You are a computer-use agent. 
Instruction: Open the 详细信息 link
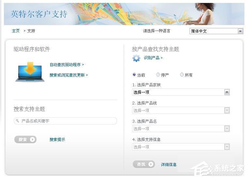point(169,165)
